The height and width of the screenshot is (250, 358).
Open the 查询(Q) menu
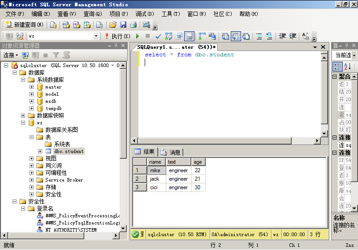92,14
